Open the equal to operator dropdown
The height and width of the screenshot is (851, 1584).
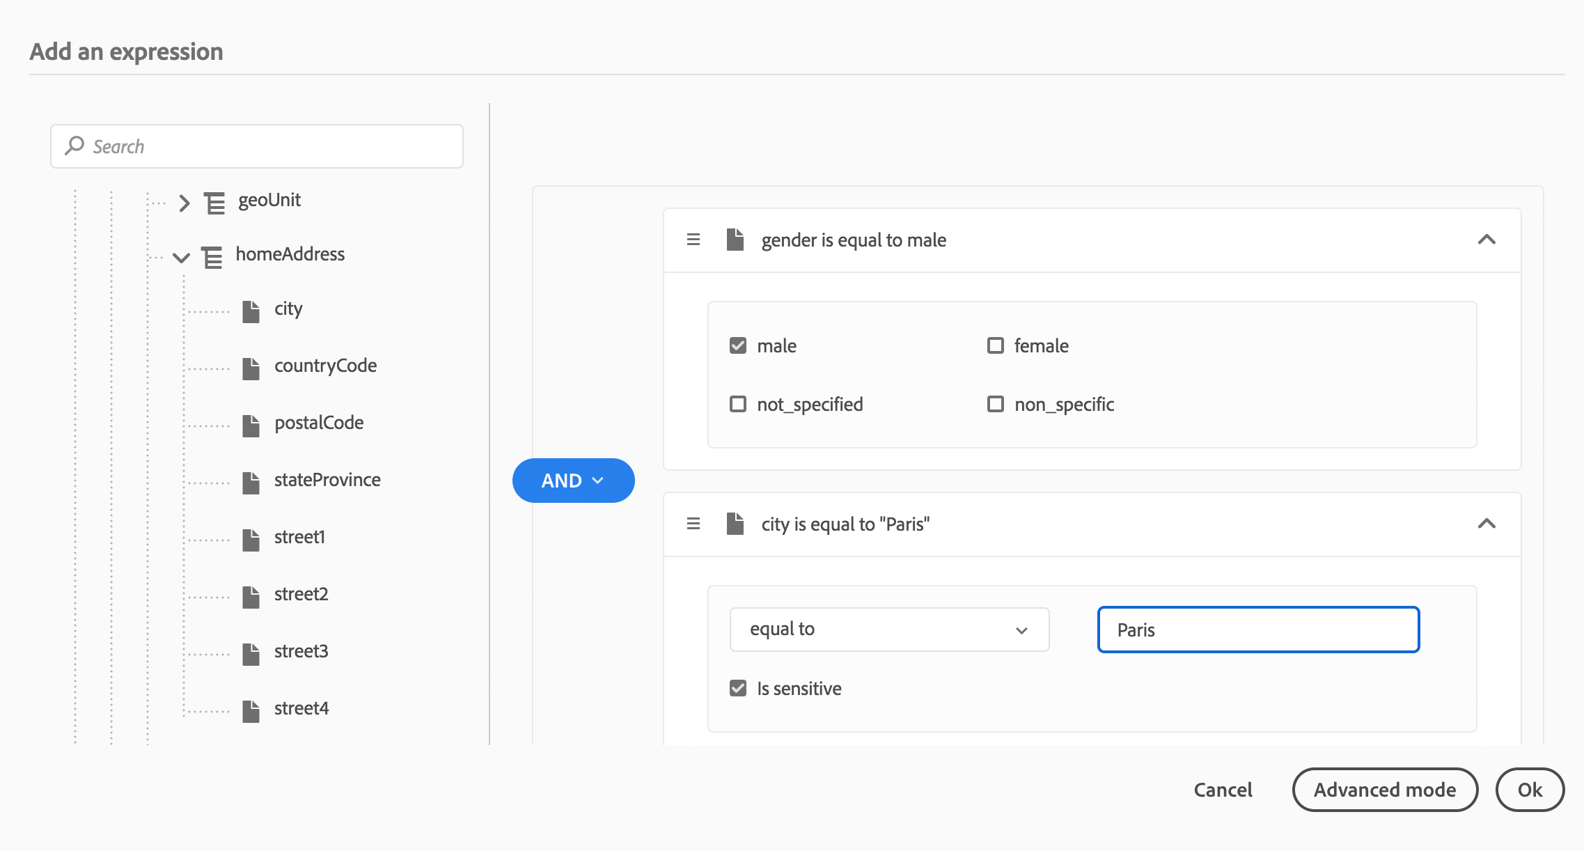889,630
